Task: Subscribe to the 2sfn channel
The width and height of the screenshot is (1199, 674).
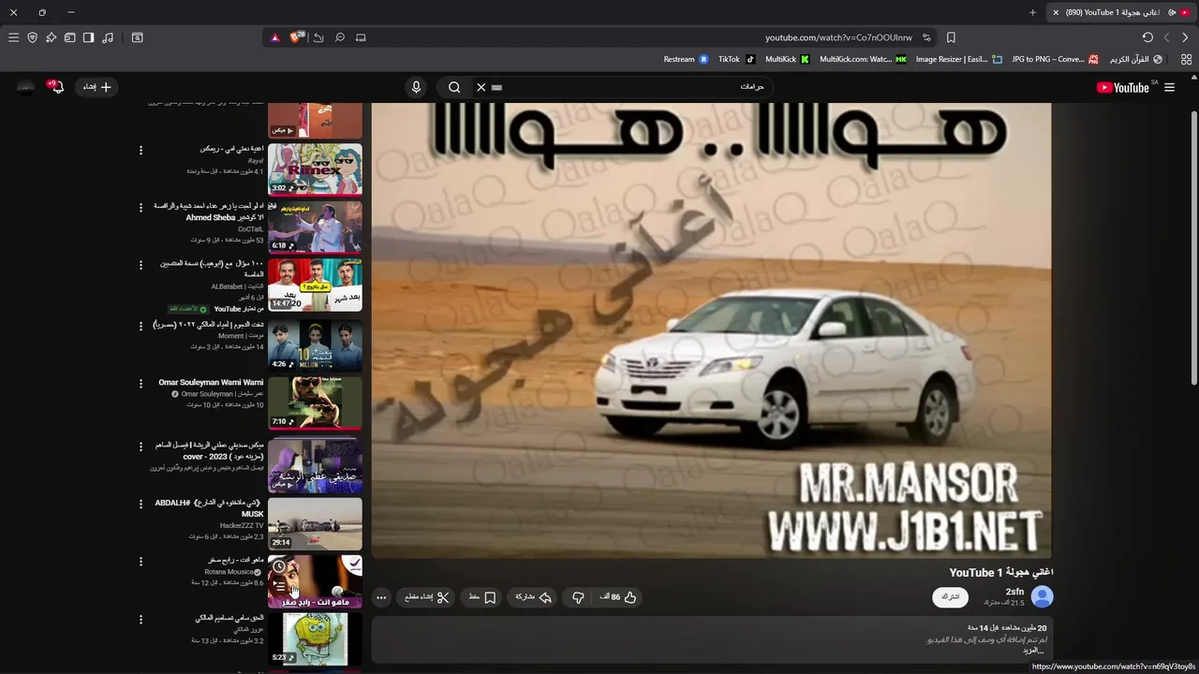Action: 950,597
